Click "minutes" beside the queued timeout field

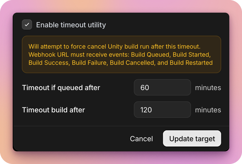pos(208,88)
